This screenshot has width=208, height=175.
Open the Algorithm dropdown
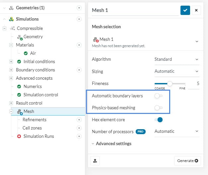176,59
